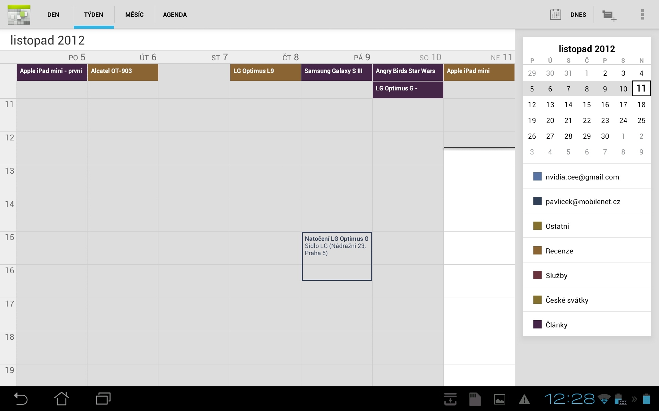This screenshot has height=411, width=659.
Task: Click the Služby color swatch
Action: [x=537, y=275]
